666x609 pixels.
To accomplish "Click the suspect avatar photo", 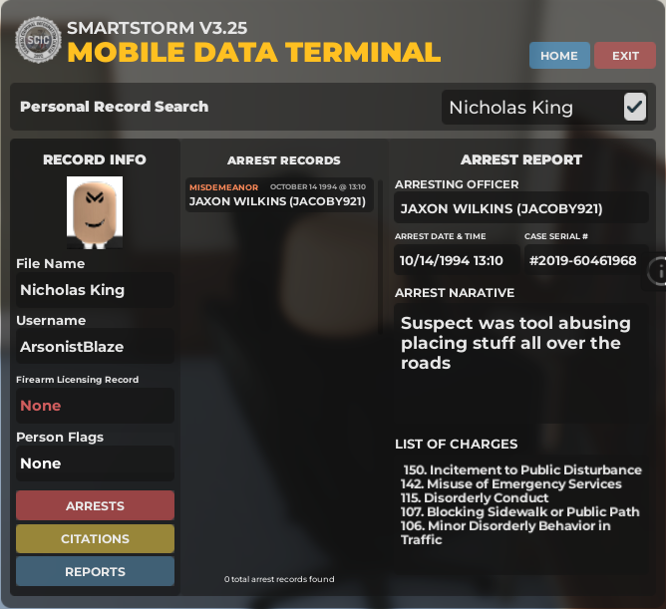I will 95,212.
